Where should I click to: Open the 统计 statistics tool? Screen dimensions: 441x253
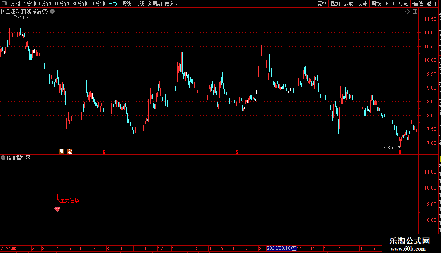(x=362, y=4)
